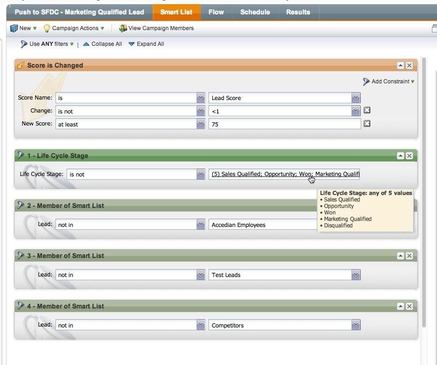Click the '4 - Member of Smart List' header
This screenshot has height=365, width=437.
tap(66, 306)
